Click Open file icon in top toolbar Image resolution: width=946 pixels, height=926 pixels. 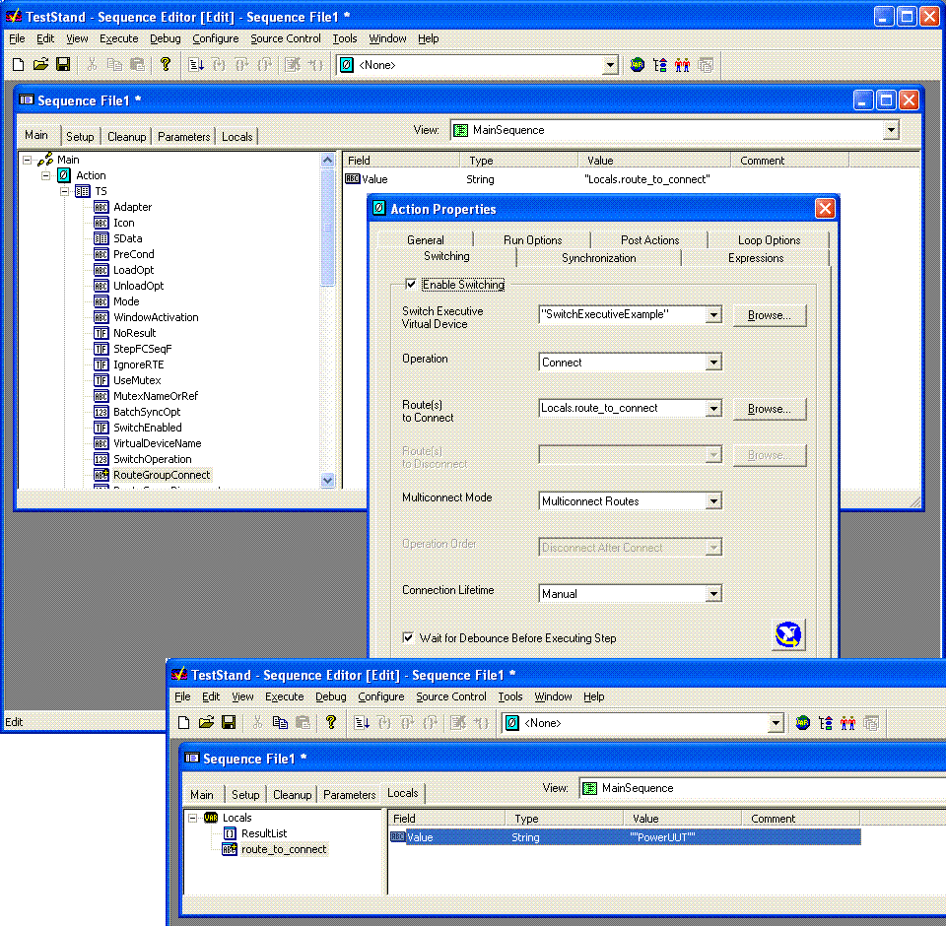[40, 65]
